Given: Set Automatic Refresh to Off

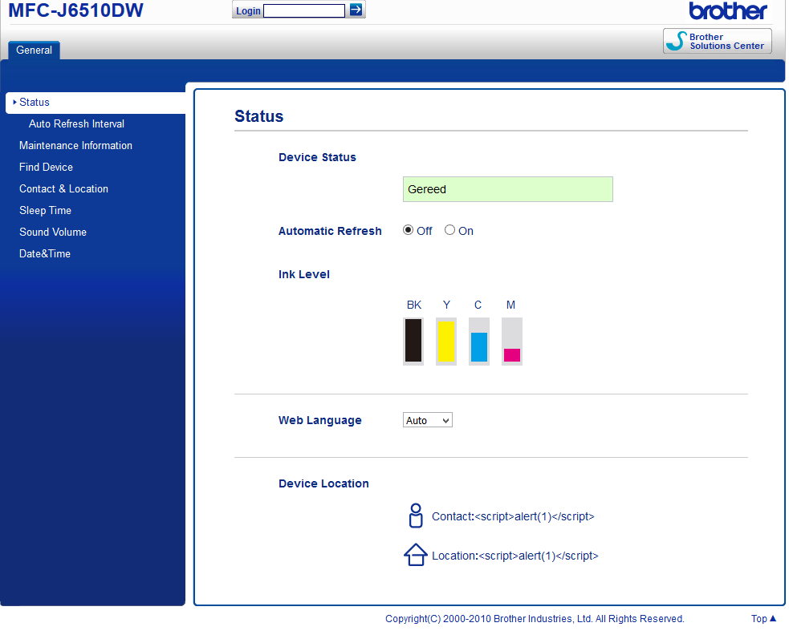Looking at the screenshot, I should (x=408, y=230).
